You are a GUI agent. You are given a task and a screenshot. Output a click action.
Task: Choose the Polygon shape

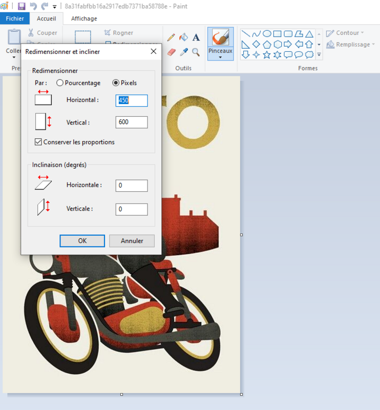(299, 33)
